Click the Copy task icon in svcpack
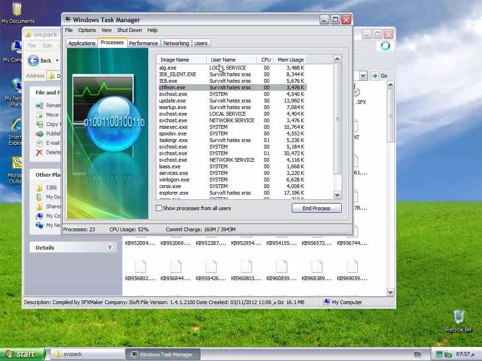The width and height of the screenshot is (482, 361). pos(39,124)
